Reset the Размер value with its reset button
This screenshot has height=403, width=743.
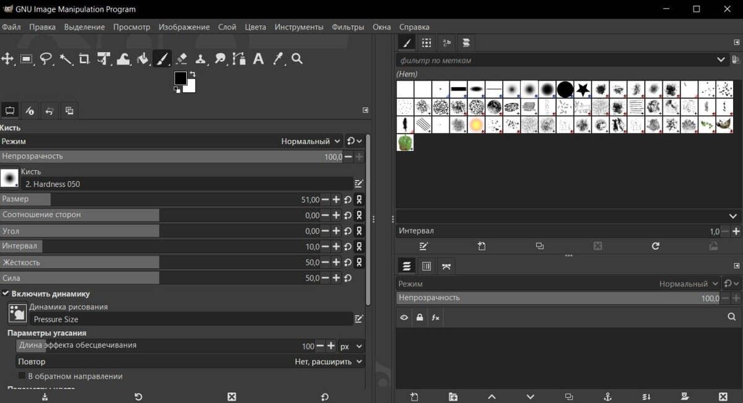348,199
